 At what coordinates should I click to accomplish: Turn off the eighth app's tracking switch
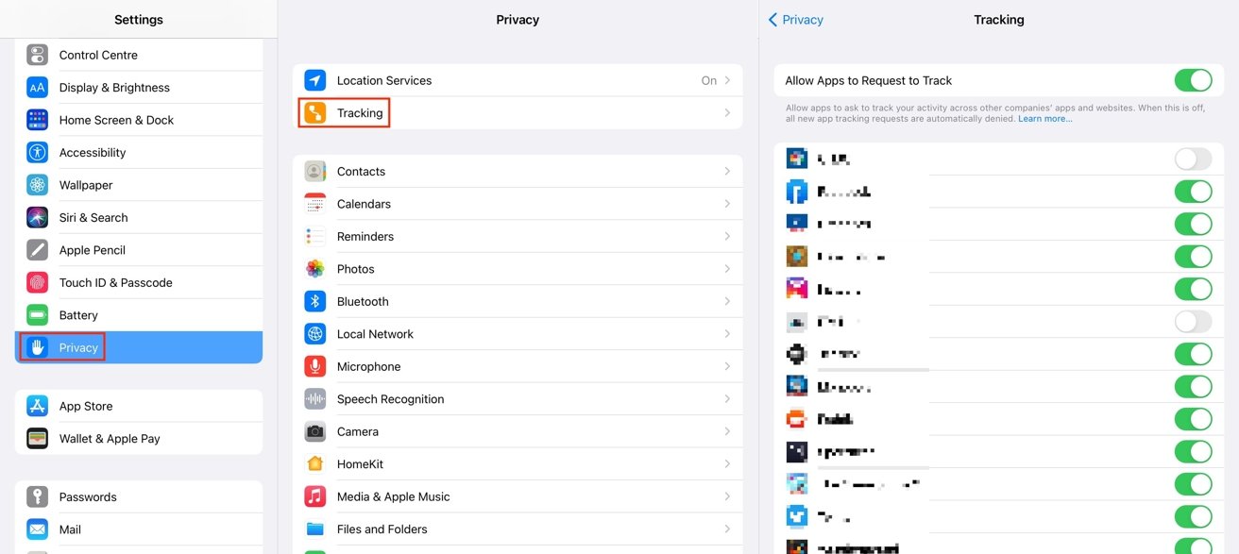click(1193, 387)
